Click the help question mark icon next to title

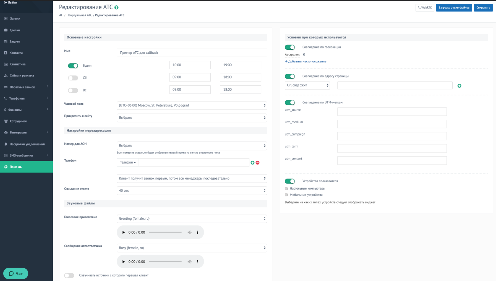click(116, 7)
